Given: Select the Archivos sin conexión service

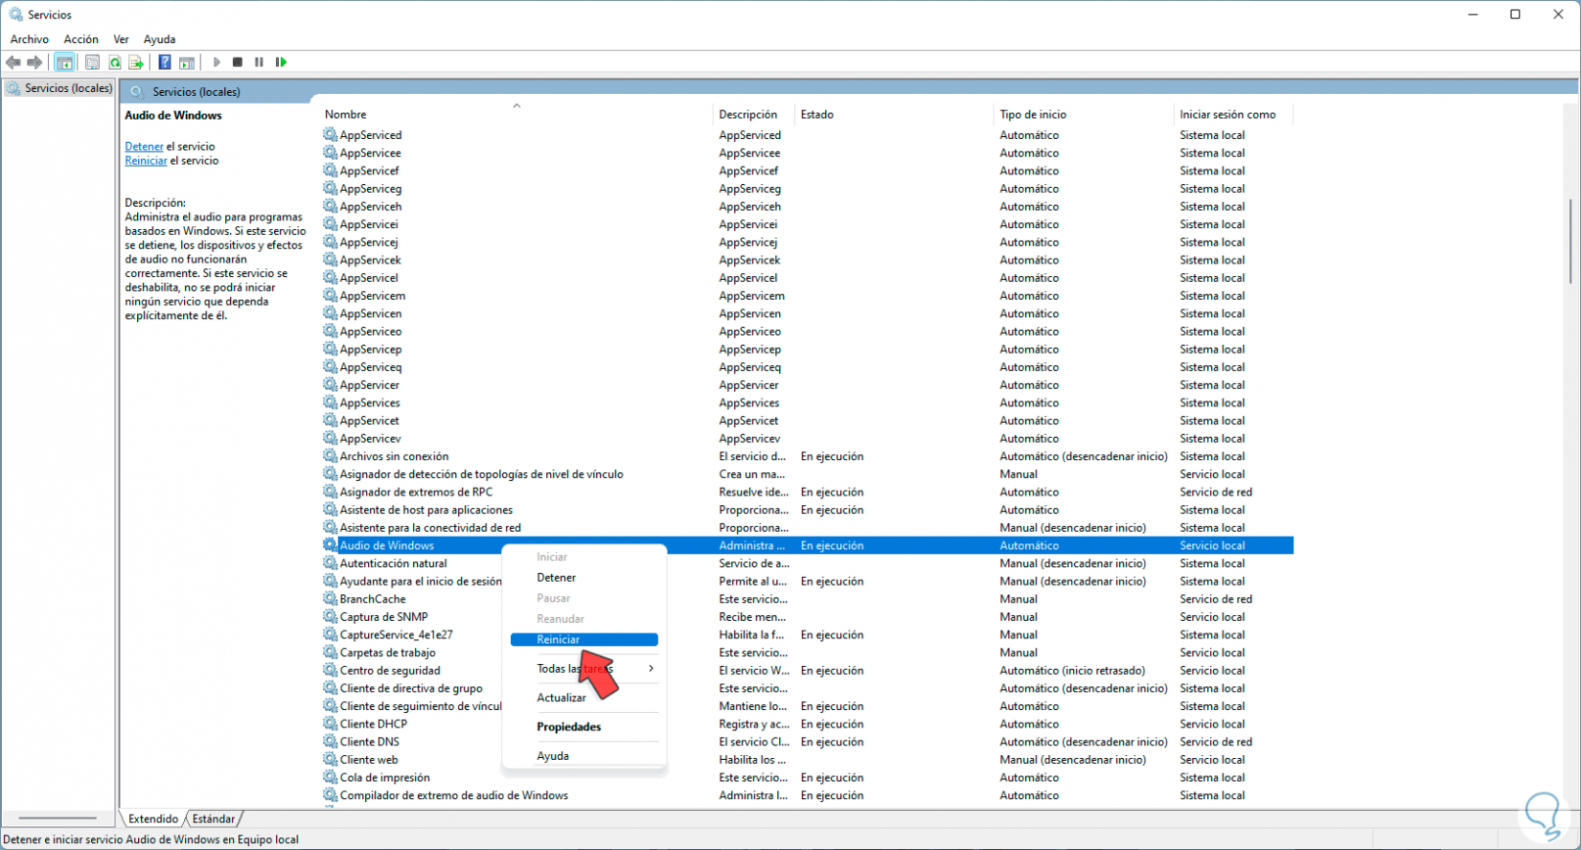Looking at the screenshot, I should (x=394, y=456).
